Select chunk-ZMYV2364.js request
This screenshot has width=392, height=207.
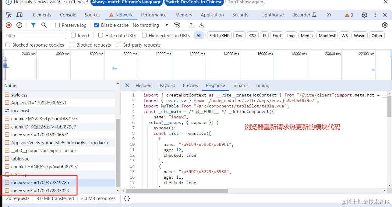tap(59, 119)
